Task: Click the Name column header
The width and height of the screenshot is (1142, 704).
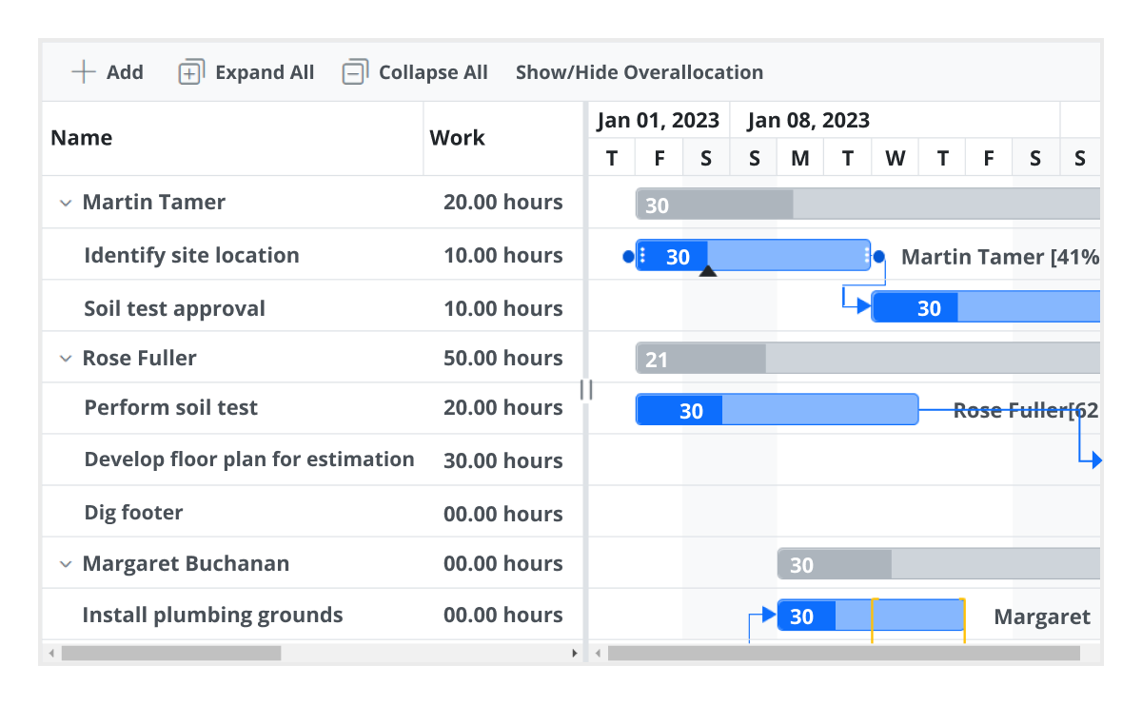Action: point(82,137)
